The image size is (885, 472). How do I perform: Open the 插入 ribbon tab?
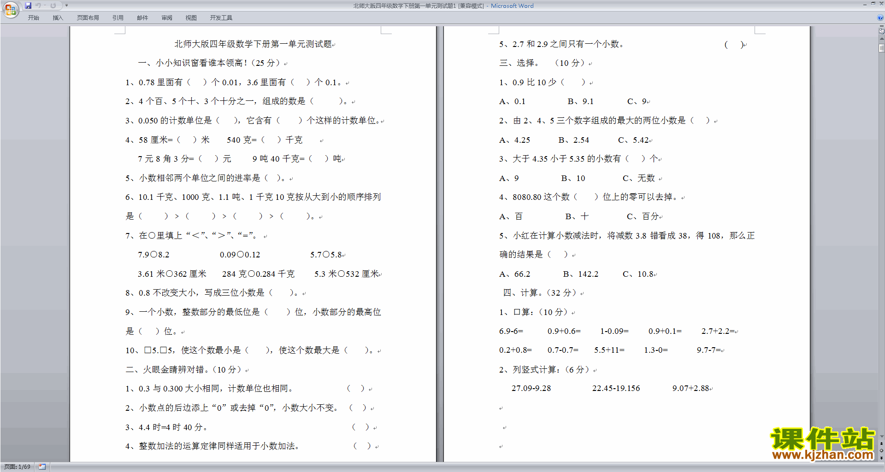tap(58, 17)
